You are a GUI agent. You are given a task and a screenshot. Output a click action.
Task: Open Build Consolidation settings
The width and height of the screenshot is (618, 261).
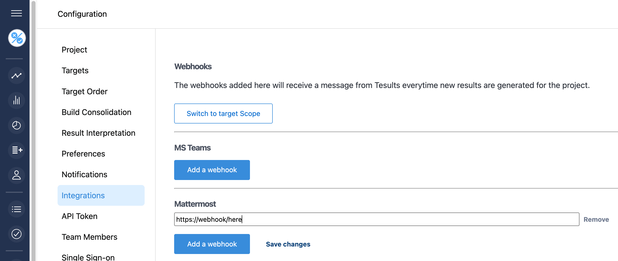click(x=97, y=112)
